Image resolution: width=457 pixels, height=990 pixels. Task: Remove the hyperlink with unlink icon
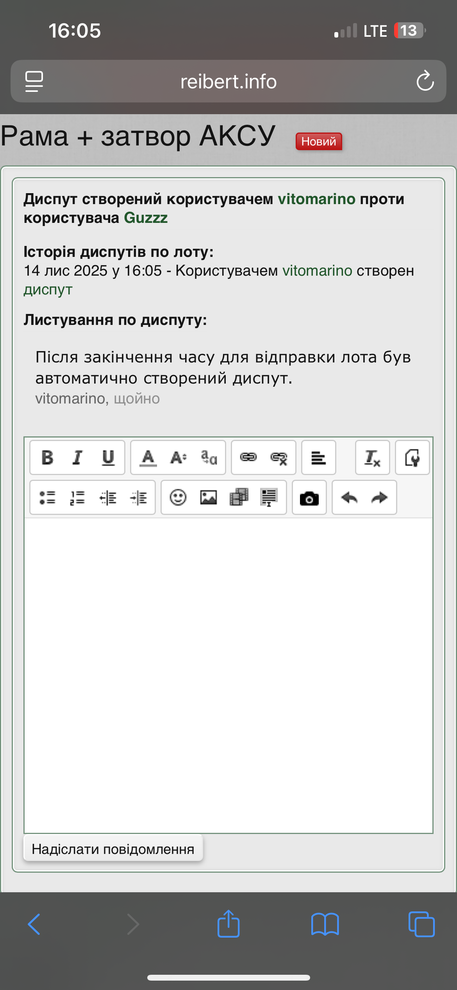[x=279, y=457]
